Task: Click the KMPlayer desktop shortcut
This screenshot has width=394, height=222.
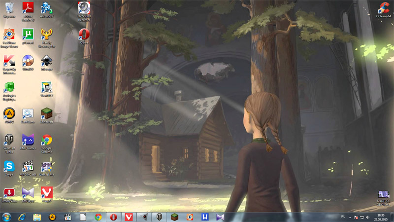Action: (x=28, y=195)
